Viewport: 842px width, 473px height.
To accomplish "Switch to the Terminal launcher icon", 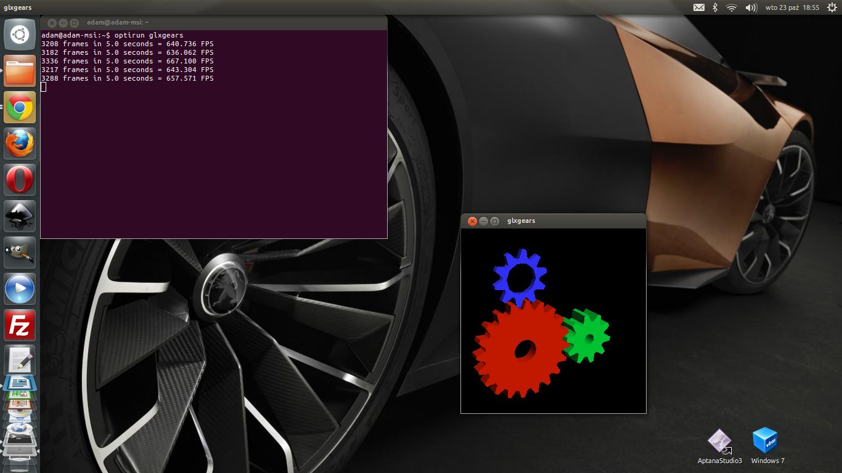I will tap(20, 440).
